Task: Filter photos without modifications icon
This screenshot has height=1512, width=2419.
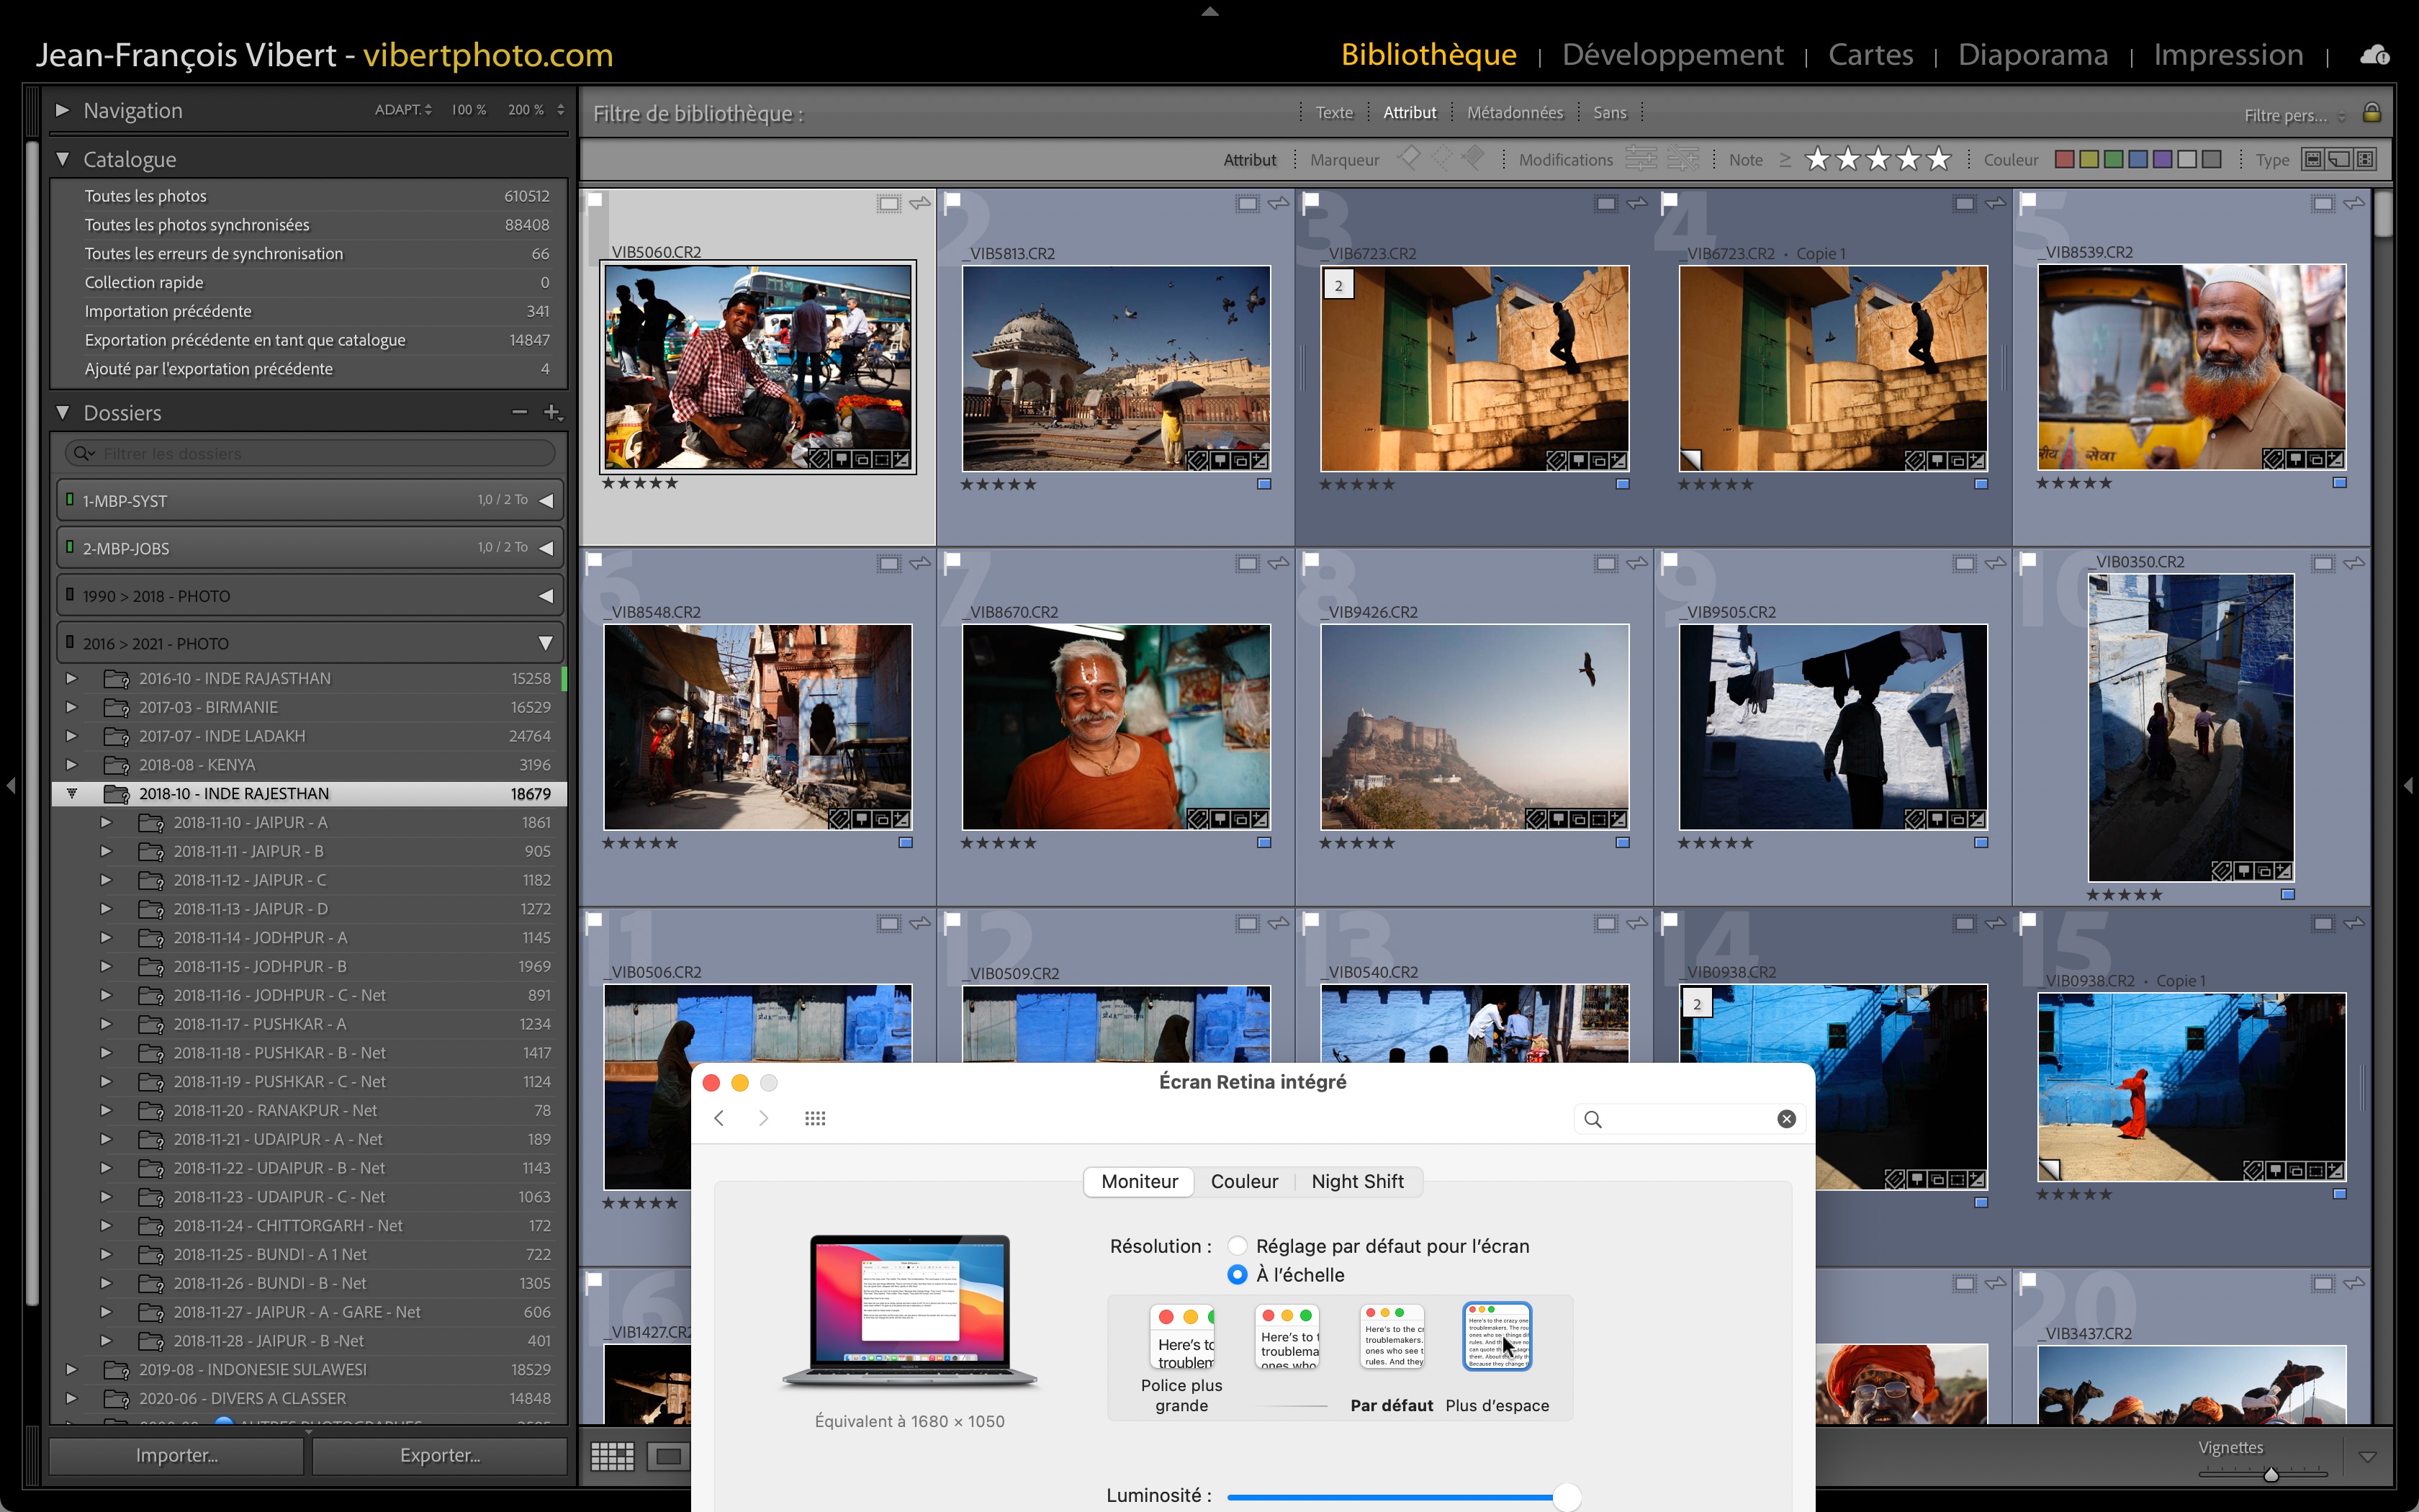Action: 1683,159
